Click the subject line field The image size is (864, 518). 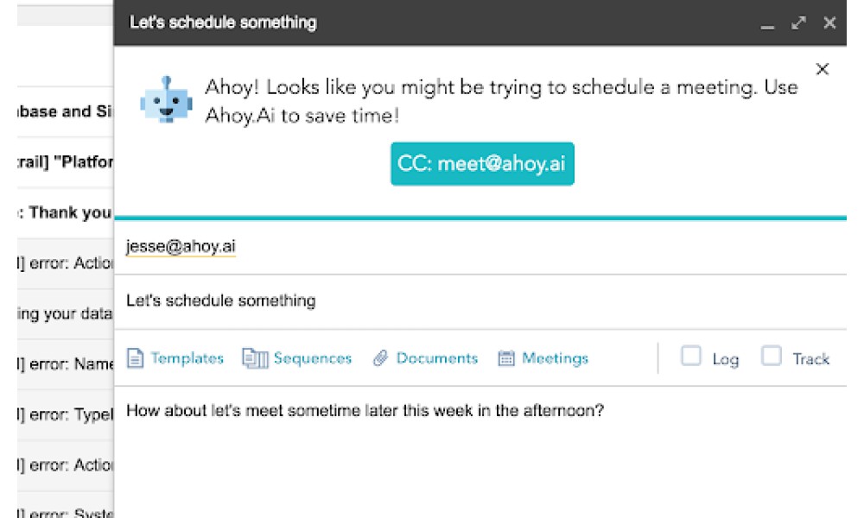click(480, 301)
